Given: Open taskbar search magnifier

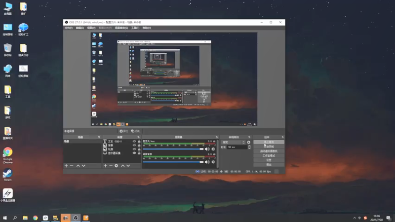Looking at the screenshot, I should (15, 218).
